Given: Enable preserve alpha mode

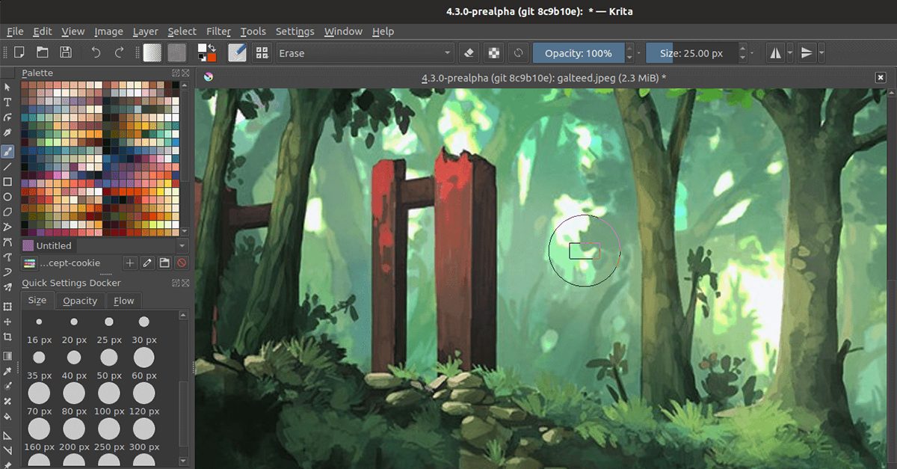Looking at the screenshot, I should (x=494, y=52).
